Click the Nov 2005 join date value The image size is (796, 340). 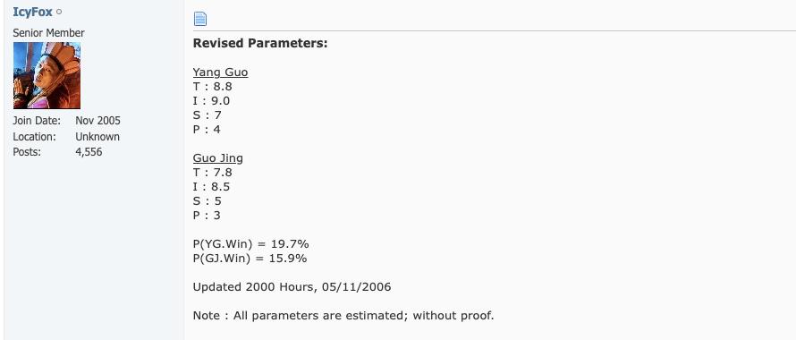98,121
